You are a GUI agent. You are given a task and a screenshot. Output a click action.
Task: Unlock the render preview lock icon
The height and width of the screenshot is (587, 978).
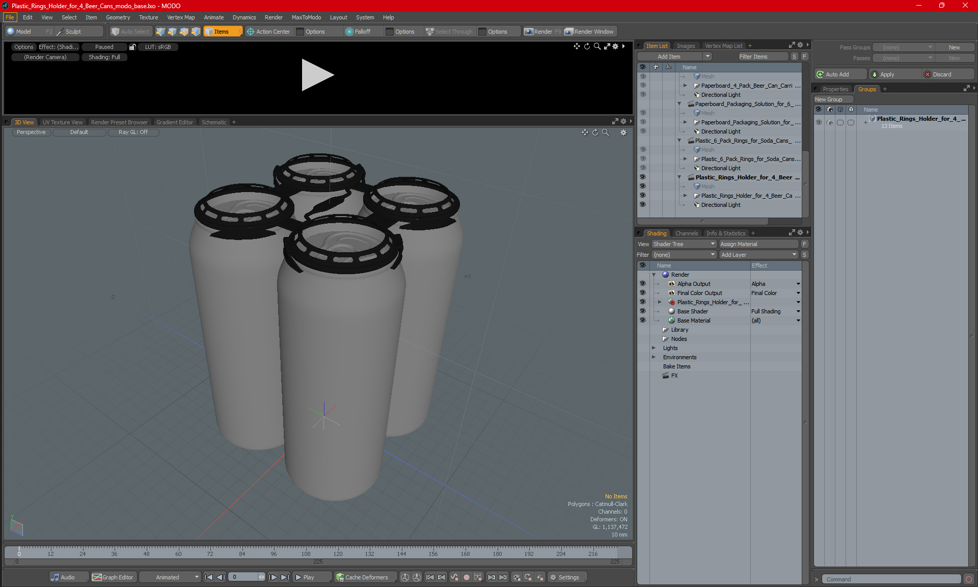point(132,47)
